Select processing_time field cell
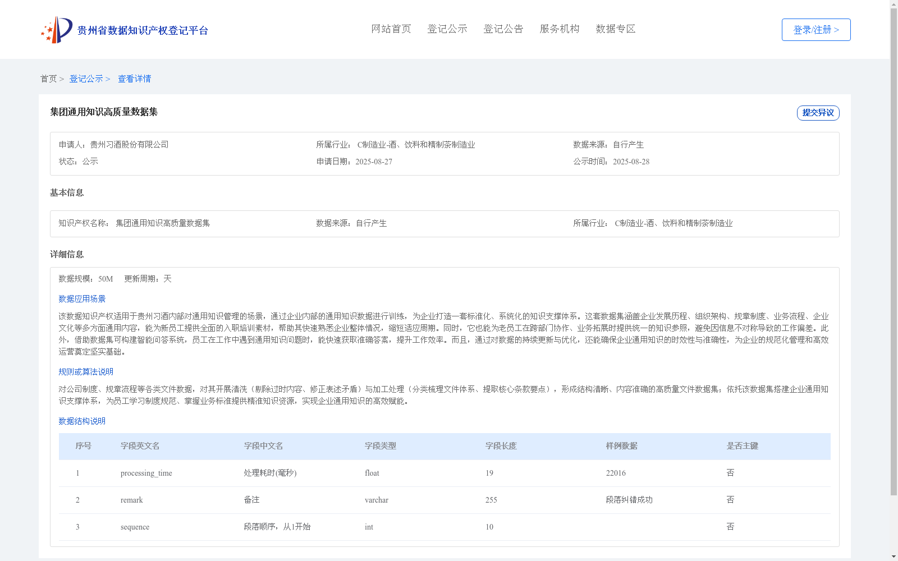Image resolution: width=898 pixels, height=561 pixels. click(146, 473)
